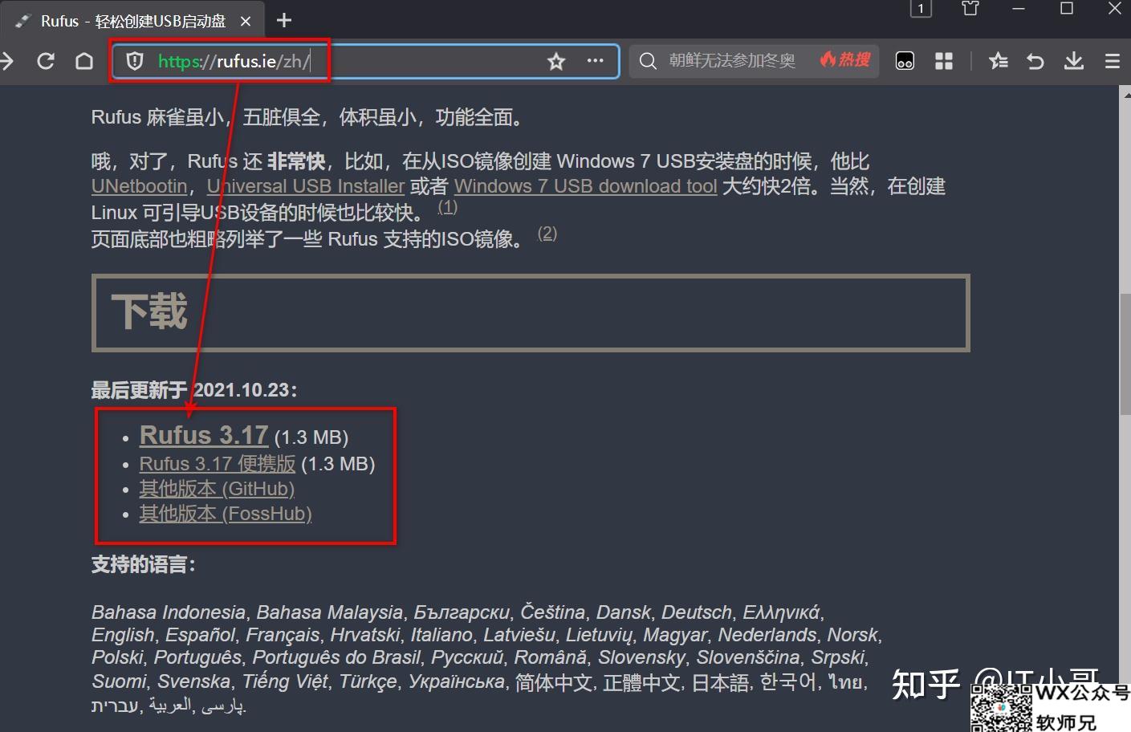Open the 其他版本 (GitHub) link
The height and width of the screenshot is (732, 1131).
[x=217, y=488]
